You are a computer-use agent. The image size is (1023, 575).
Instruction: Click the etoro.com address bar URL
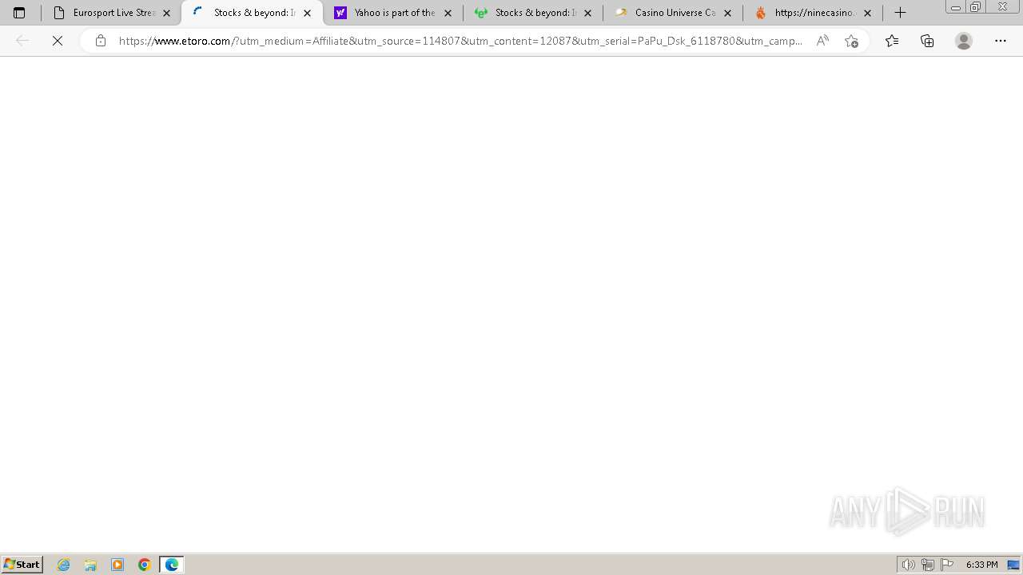[460, 41]
